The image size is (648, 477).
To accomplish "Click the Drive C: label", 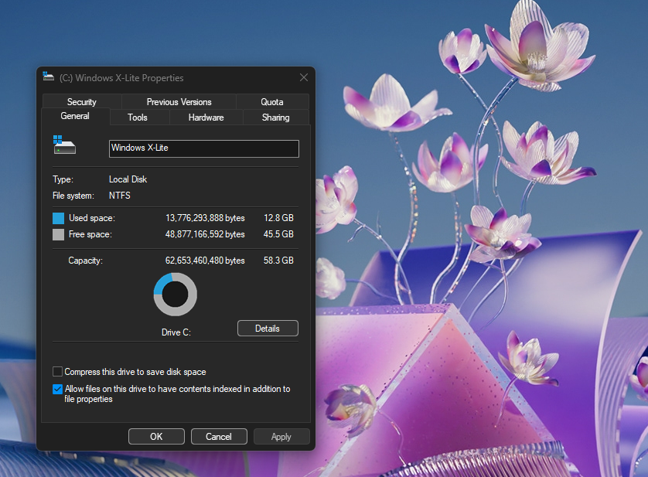I will pyautogui.click(x=176, y=332).
